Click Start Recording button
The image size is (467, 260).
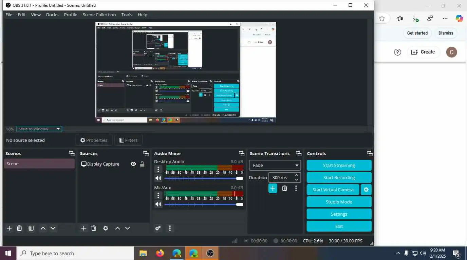tap(339, 177)
